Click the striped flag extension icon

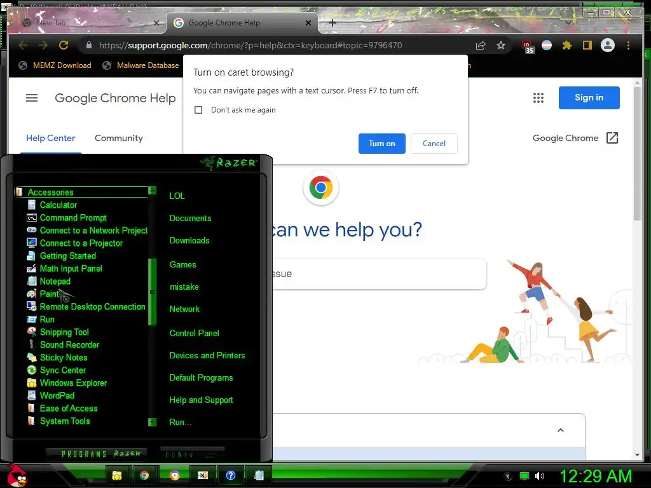pos(547,45)
